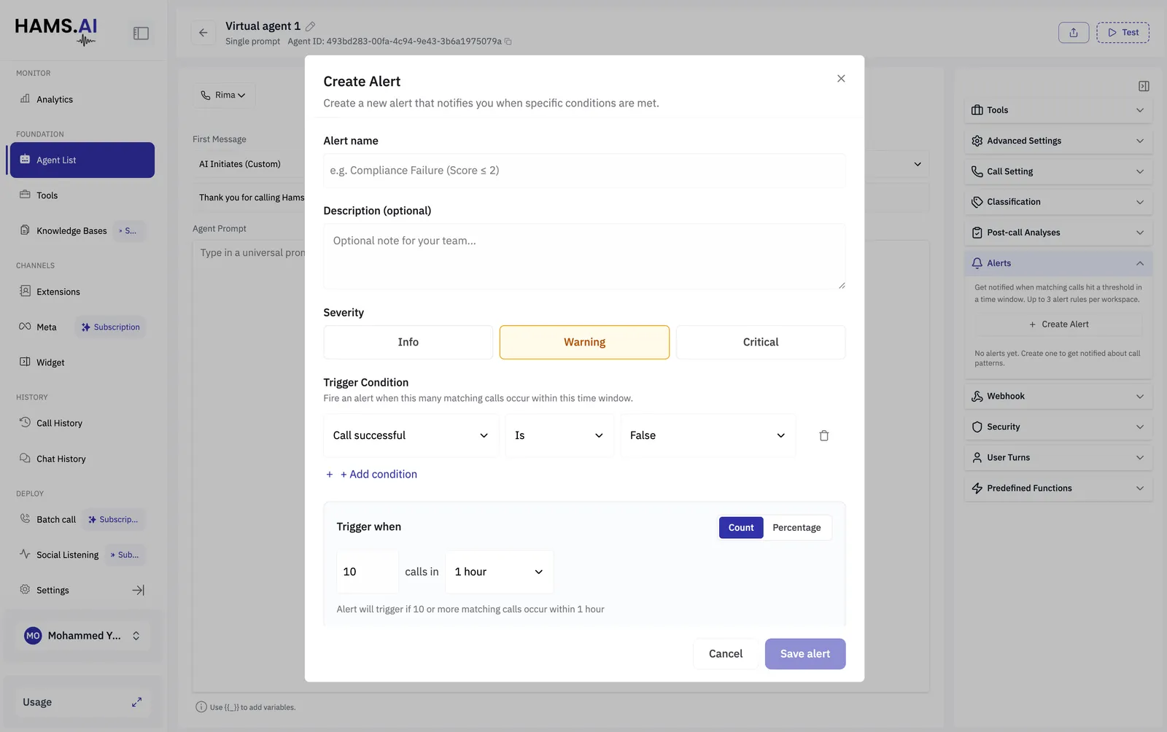Screen dimensions: 1167x732
Task: Select Warning severity
Action: click(584, 342)
